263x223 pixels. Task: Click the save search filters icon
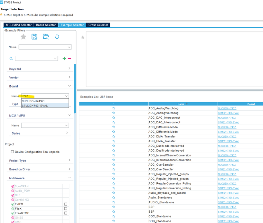[34, 37]
